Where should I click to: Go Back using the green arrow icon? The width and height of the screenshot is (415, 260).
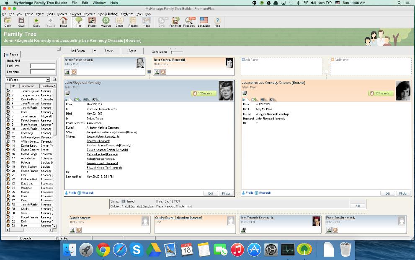pos(36,21)
